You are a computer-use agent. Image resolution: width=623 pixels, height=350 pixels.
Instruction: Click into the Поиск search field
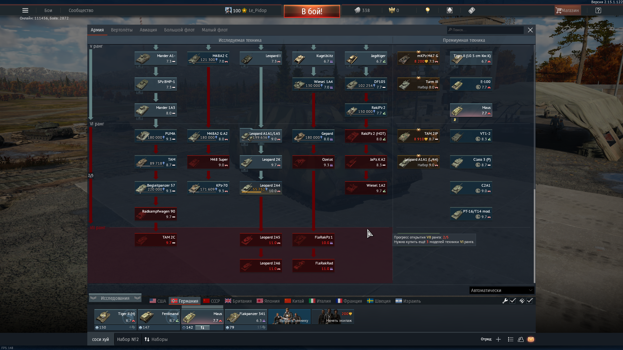click(x=485, y=30)
